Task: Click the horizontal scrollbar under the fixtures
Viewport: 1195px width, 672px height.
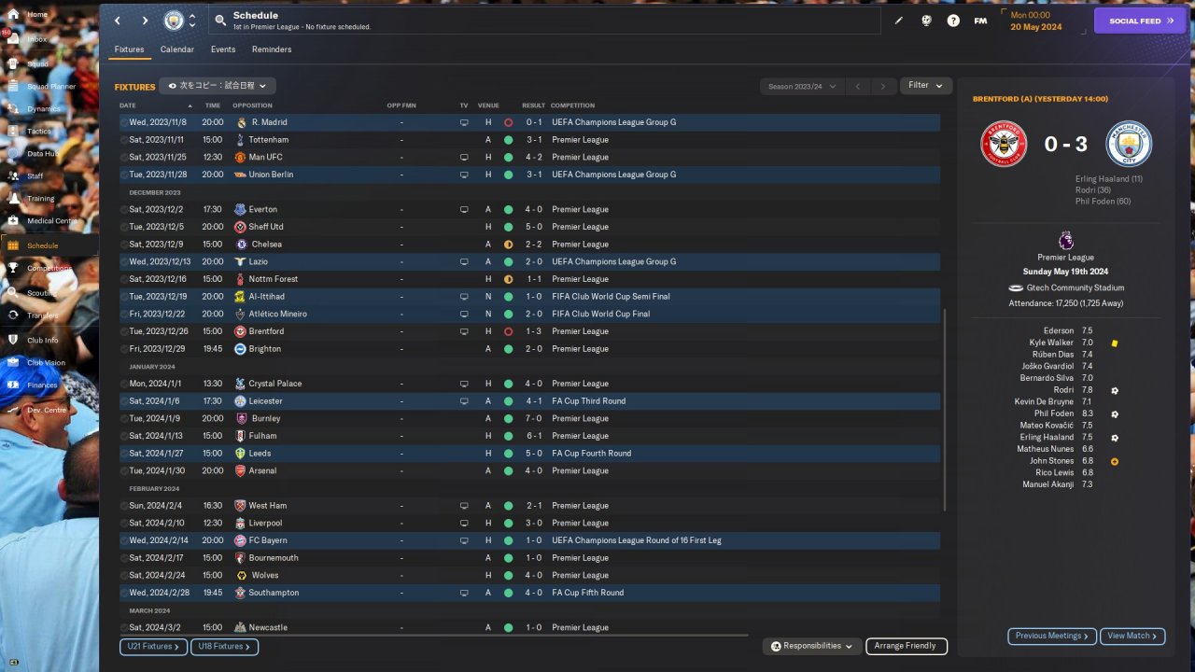Action: [434, 636]
